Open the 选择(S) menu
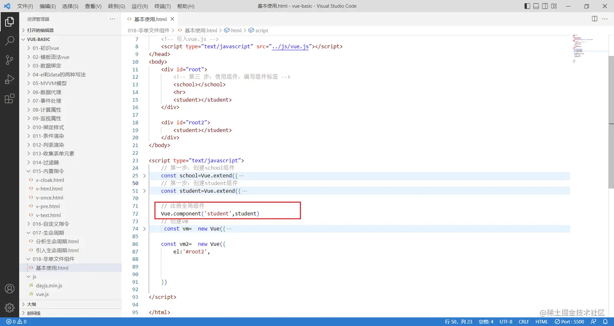Screen dimensions: 614x326 pyautogui.click(x=70, y=6)
